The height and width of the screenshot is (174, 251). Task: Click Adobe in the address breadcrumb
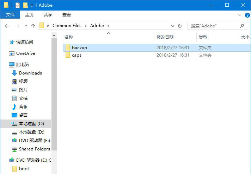tap(97, 26)
